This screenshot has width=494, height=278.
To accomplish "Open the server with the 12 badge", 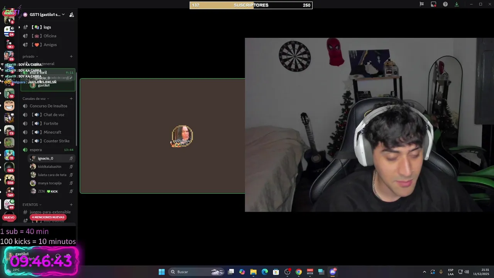I will pyautogui.click(x=9, y=93).
